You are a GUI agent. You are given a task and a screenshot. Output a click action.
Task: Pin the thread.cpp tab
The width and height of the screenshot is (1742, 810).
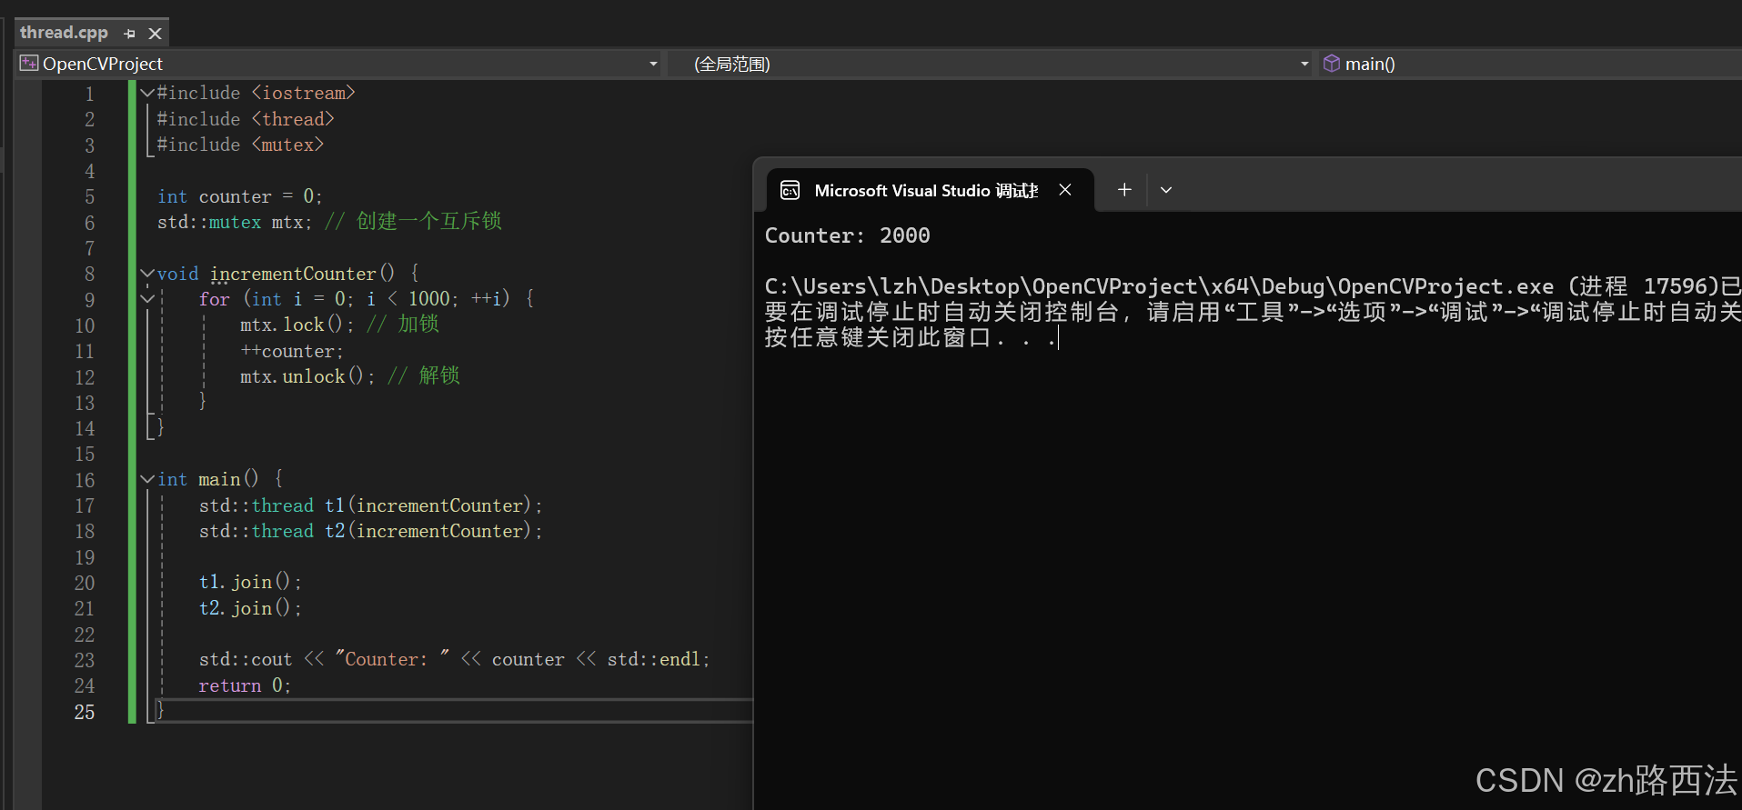coord(129,34)
